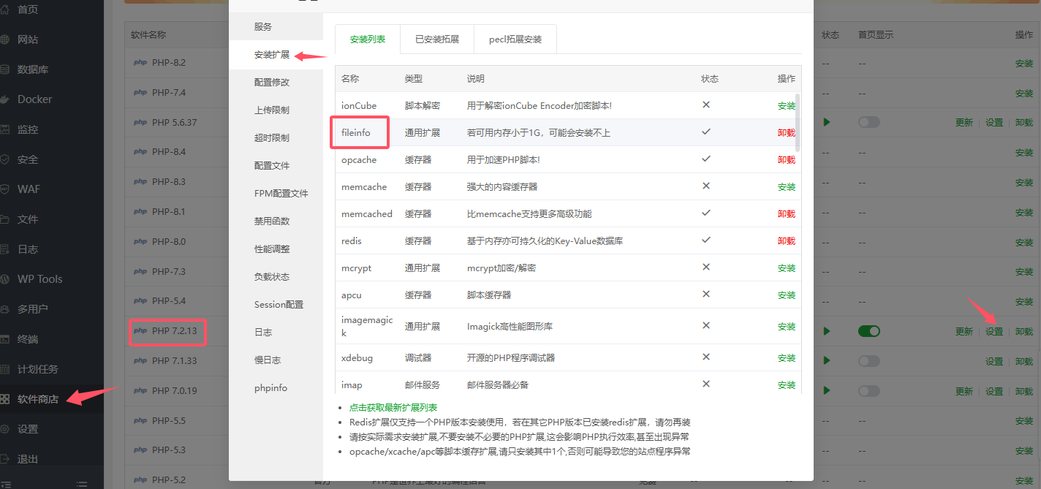Click the play icon for PHP 7.1.33
The width and height of the screenshot is (1041, 489).
[827, 360]
